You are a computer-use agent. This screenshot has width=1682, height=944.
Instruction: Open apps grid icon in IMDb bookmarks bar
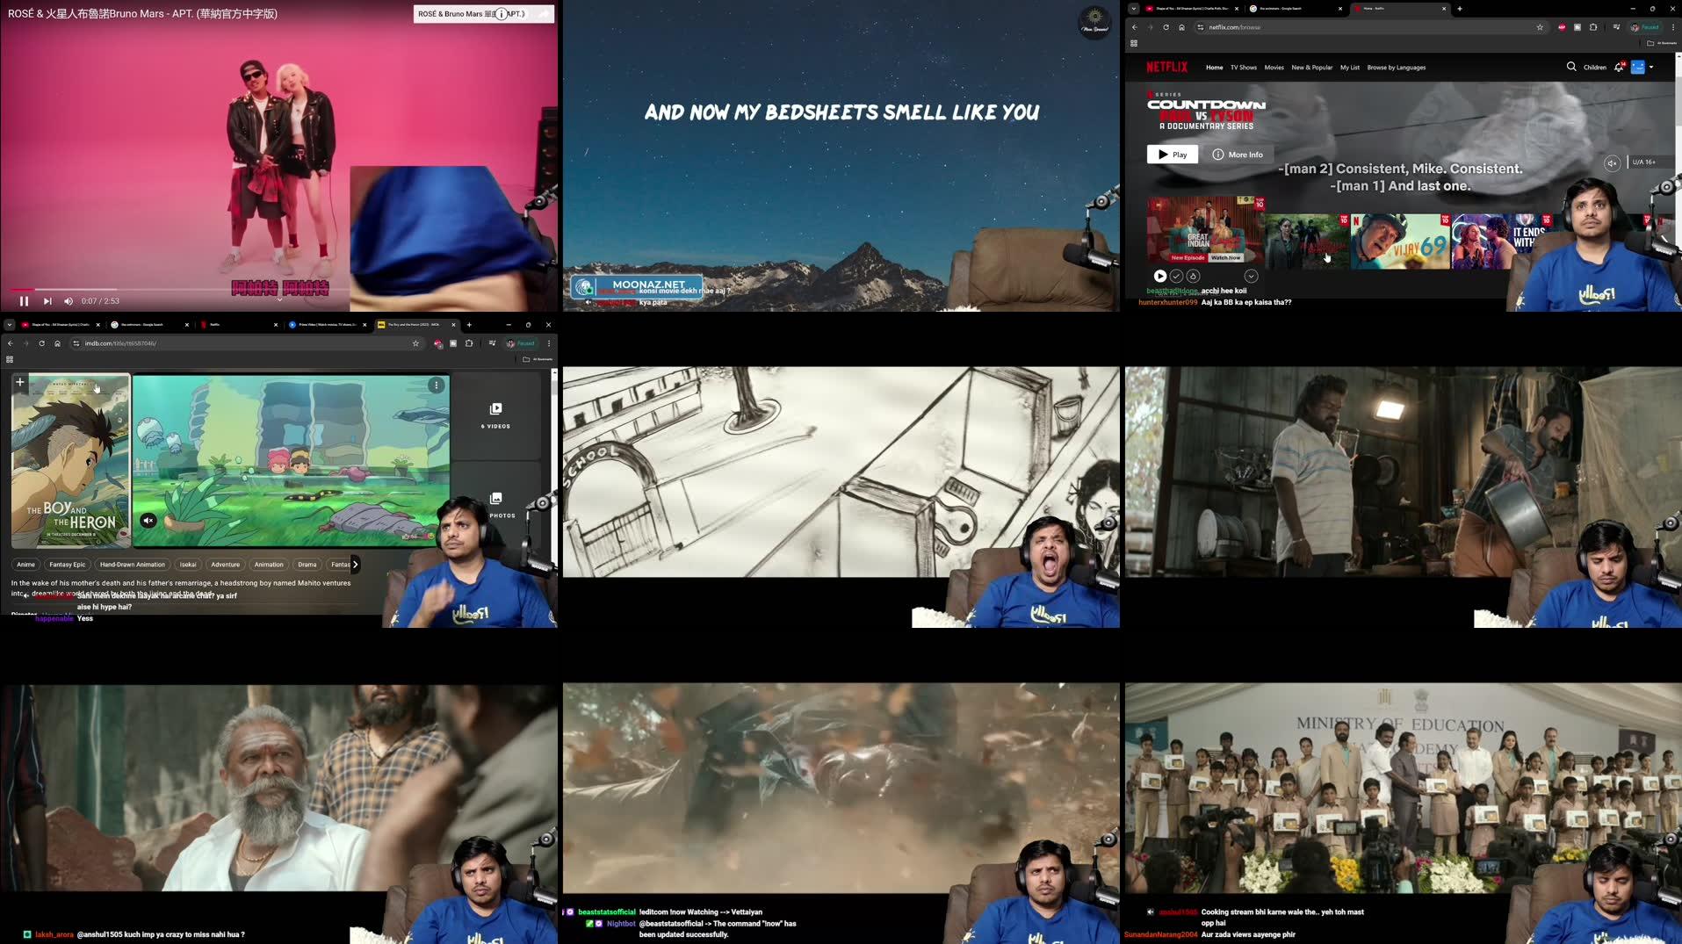click(x=10, y=359)
